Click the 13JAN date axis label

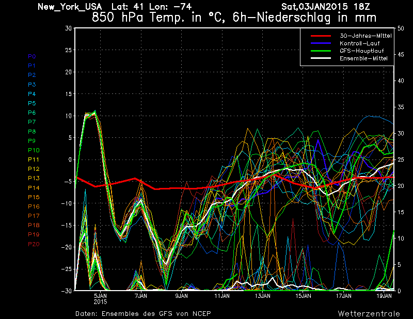pos(263,296)
